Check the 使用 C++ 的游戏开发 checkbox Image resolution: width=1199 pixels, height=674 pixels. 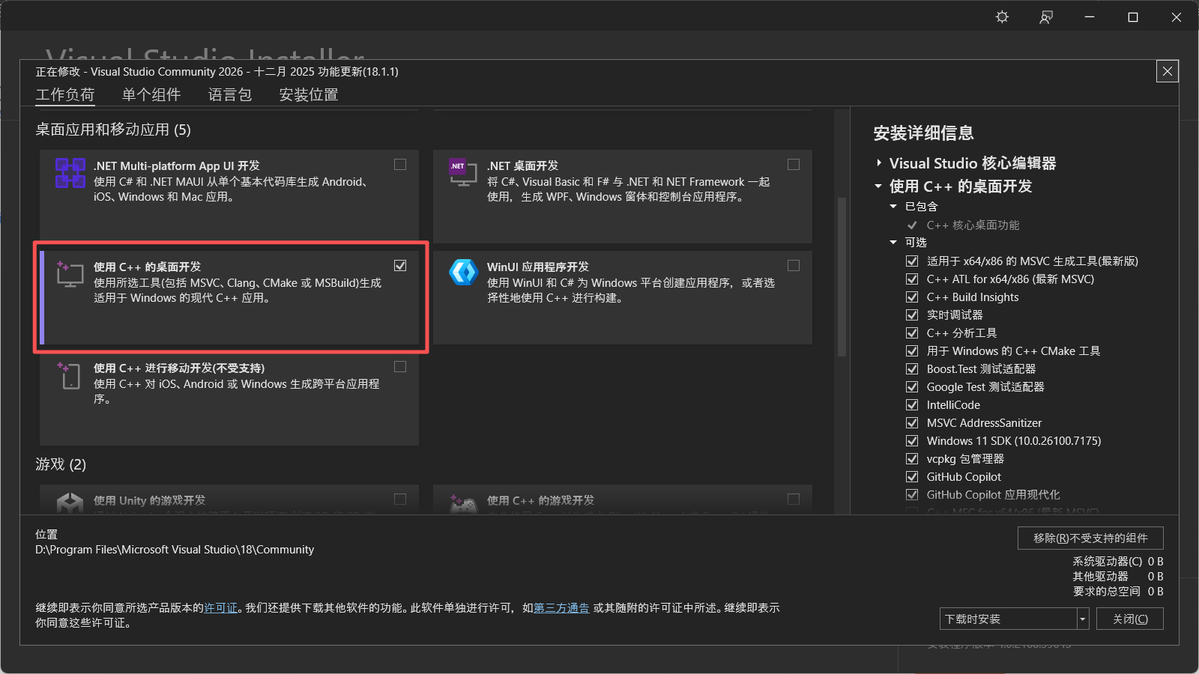(x=794, y=500)
